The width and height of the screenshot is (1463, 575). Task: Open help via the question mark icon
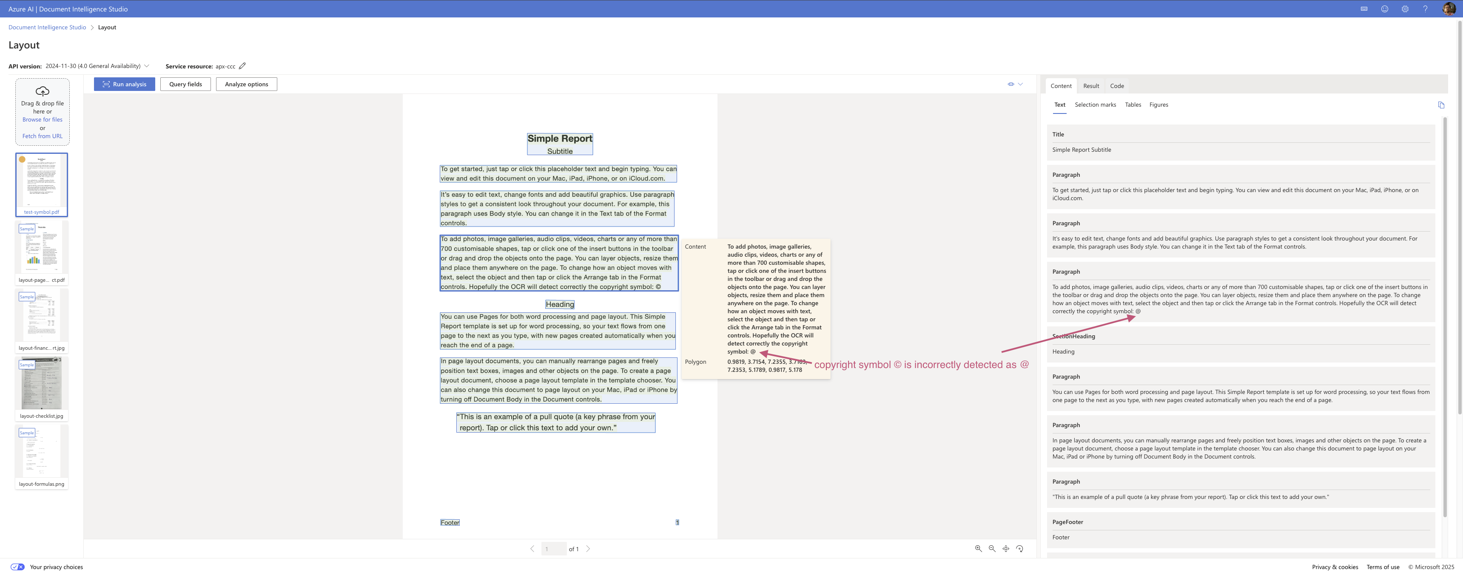coord(1425,9)
